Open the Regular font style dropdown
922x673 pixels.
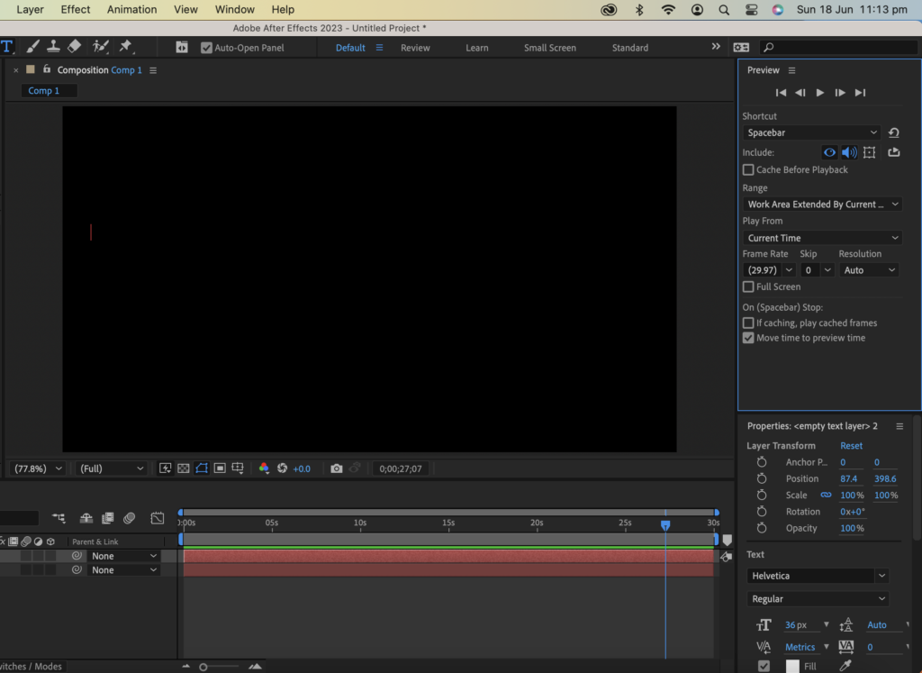pyautogui.click(x=818, y=598)
